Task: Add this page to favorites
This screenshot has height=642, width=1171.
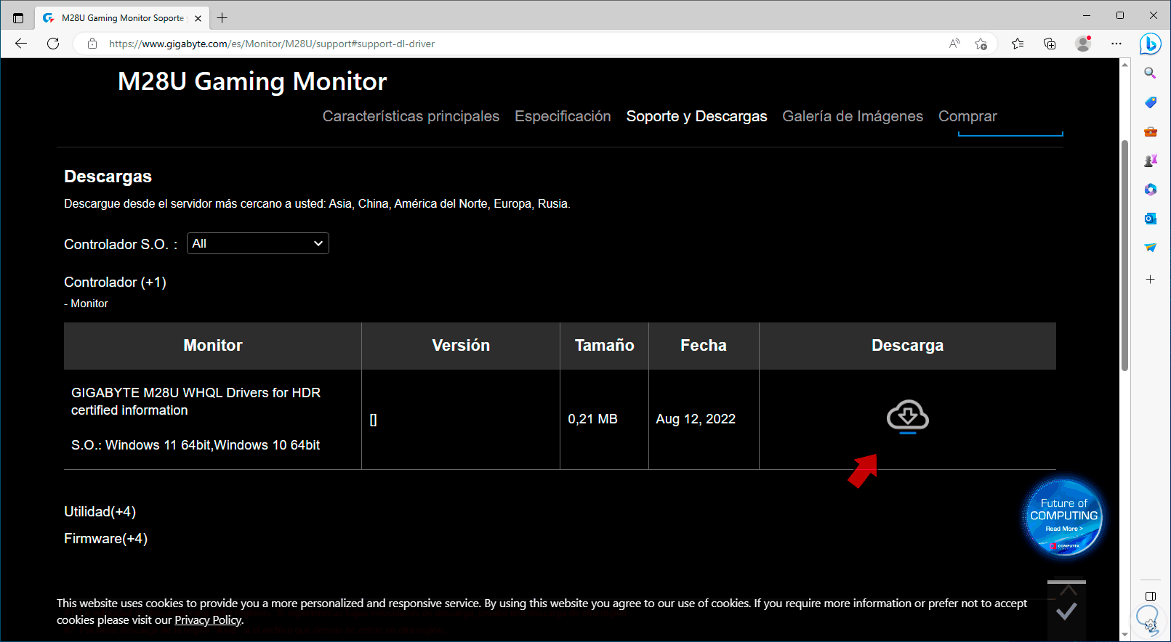Action: tap(981, 44)
